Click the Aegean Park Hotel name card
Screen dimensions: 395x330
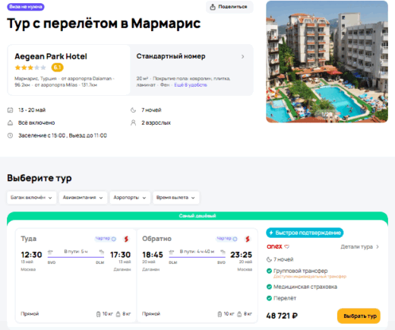tap(69, 70)
